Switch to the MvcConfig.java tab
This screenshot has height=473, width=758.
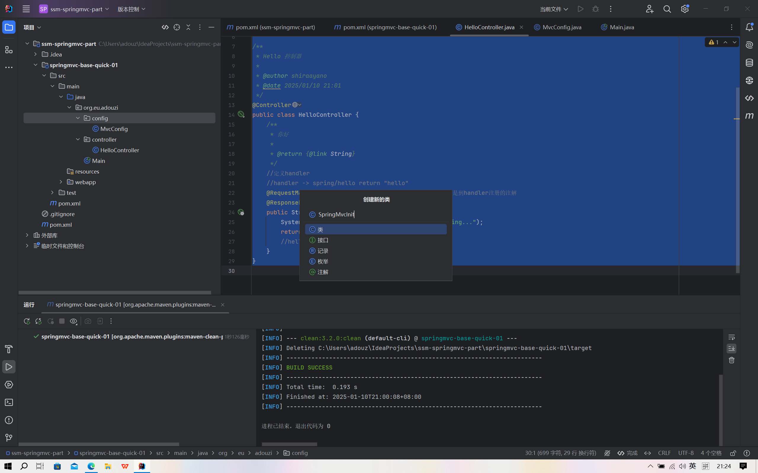point(561,27)
